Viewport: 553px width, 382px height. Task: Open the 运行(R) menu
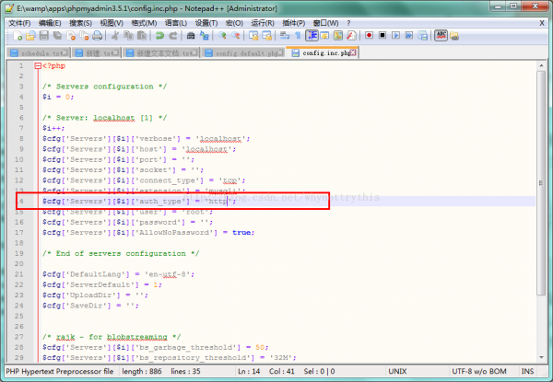[263, 23]
